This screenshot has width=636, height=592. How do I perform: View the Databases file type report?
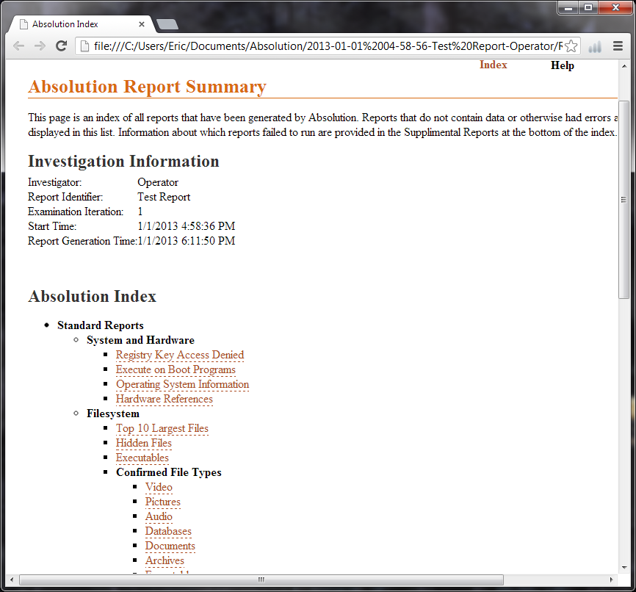tap(168, 531)
